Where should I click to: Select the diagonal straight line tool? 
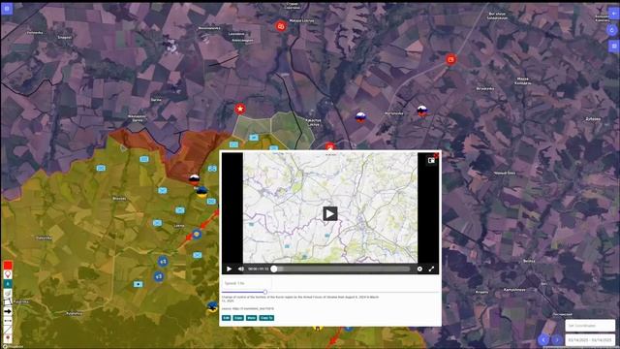[8, 330]
